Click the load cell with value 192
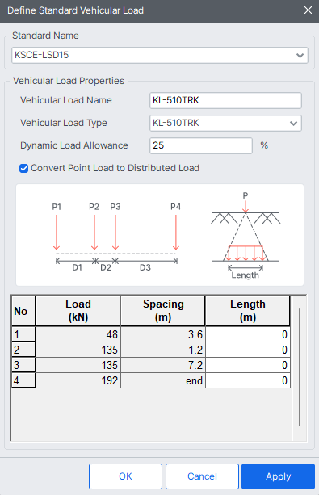The image size is (319, 495). [78, 380]
